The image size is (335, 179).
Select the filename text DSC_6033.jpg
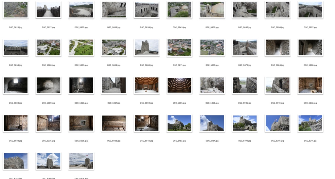coord(16,141)
